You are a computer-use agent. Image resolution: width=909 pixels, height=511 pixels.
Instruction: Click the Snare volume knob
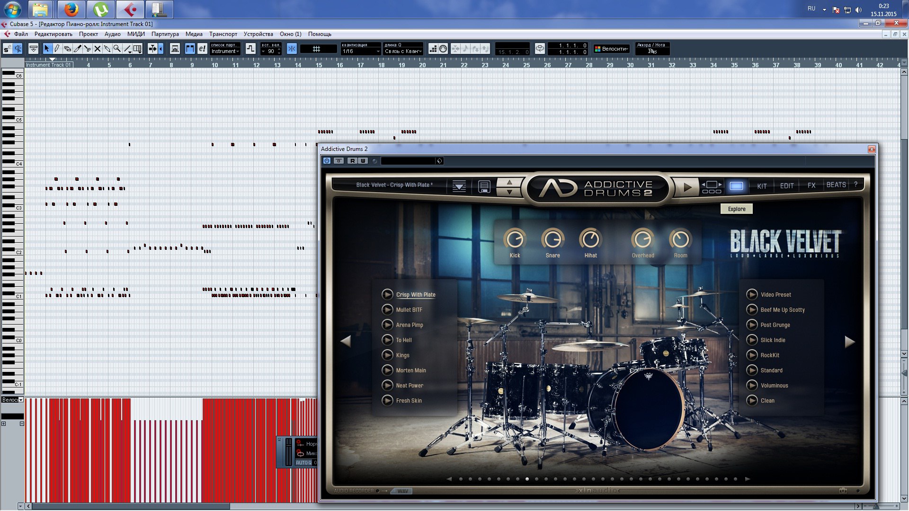tap(553, 239)
